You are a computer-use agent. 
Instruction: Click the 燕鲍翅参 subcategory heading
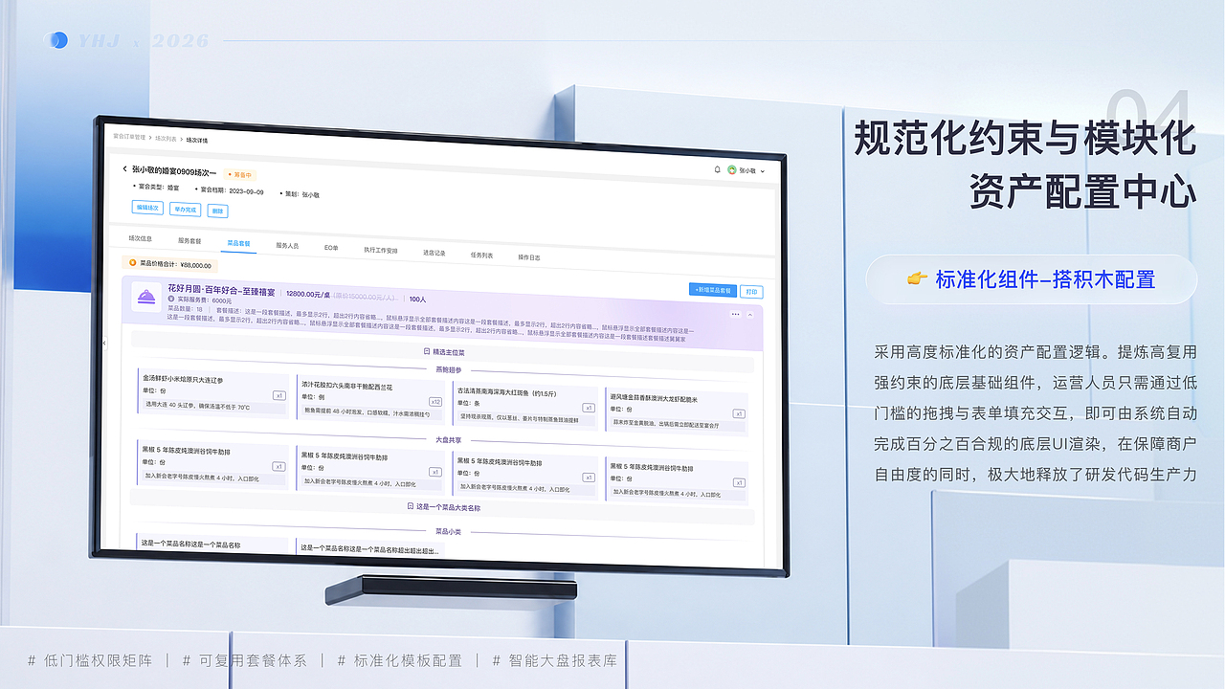coord(448,369)
